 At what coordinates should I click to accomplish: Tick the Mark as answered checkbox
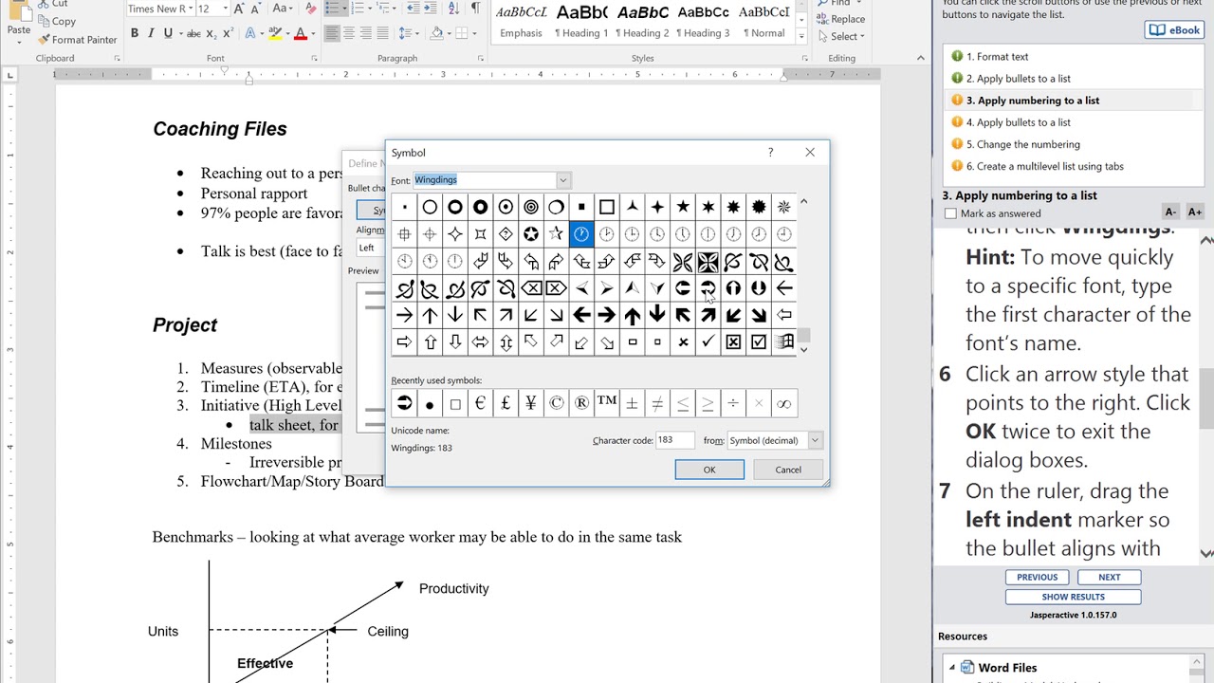pos(950,213)
